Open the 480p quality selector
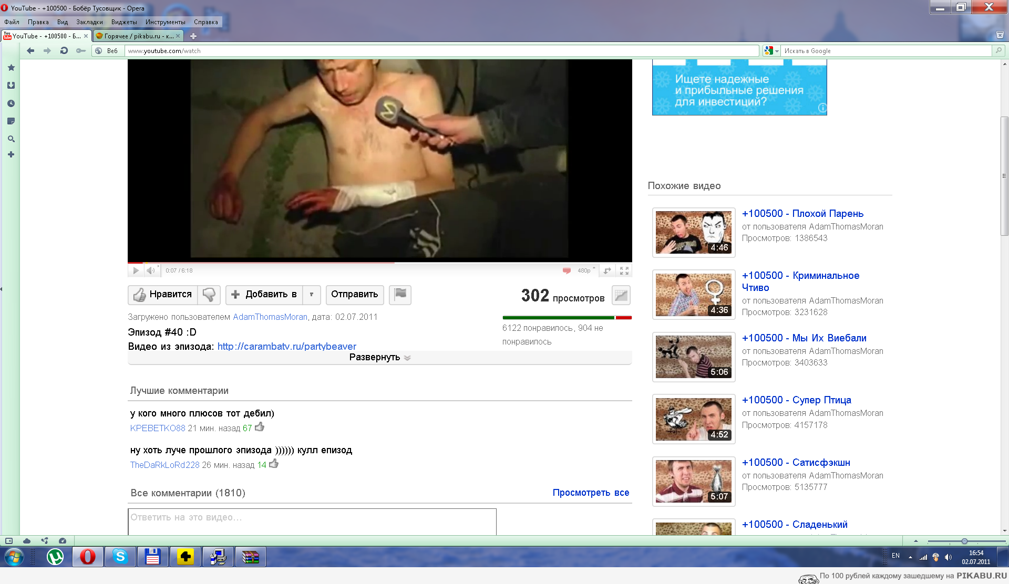This screenshot has height=584, width=1009. tap(586, 270)
